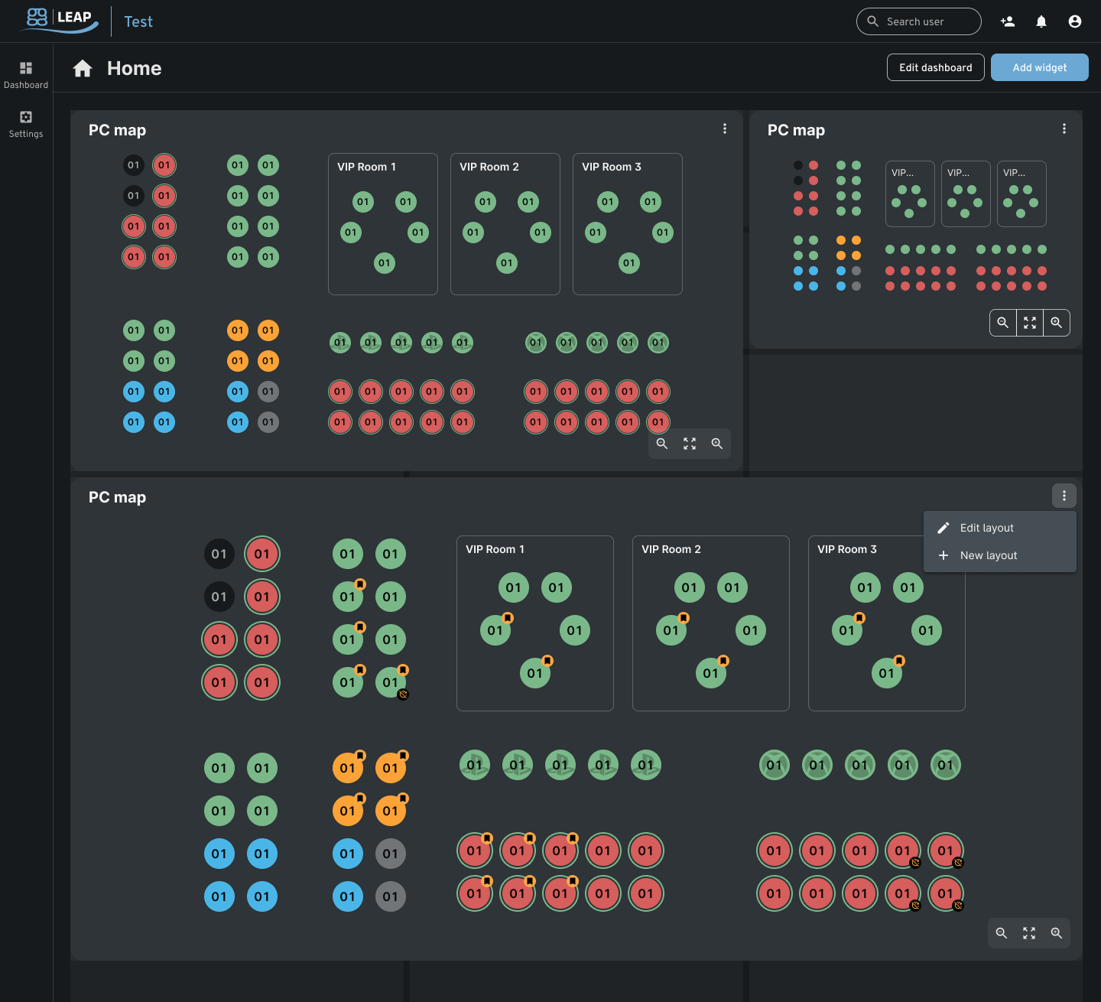The width and height of the screenshot is (1101, 1002).
Task: Click the Home house icon
Action: [83, 69]
